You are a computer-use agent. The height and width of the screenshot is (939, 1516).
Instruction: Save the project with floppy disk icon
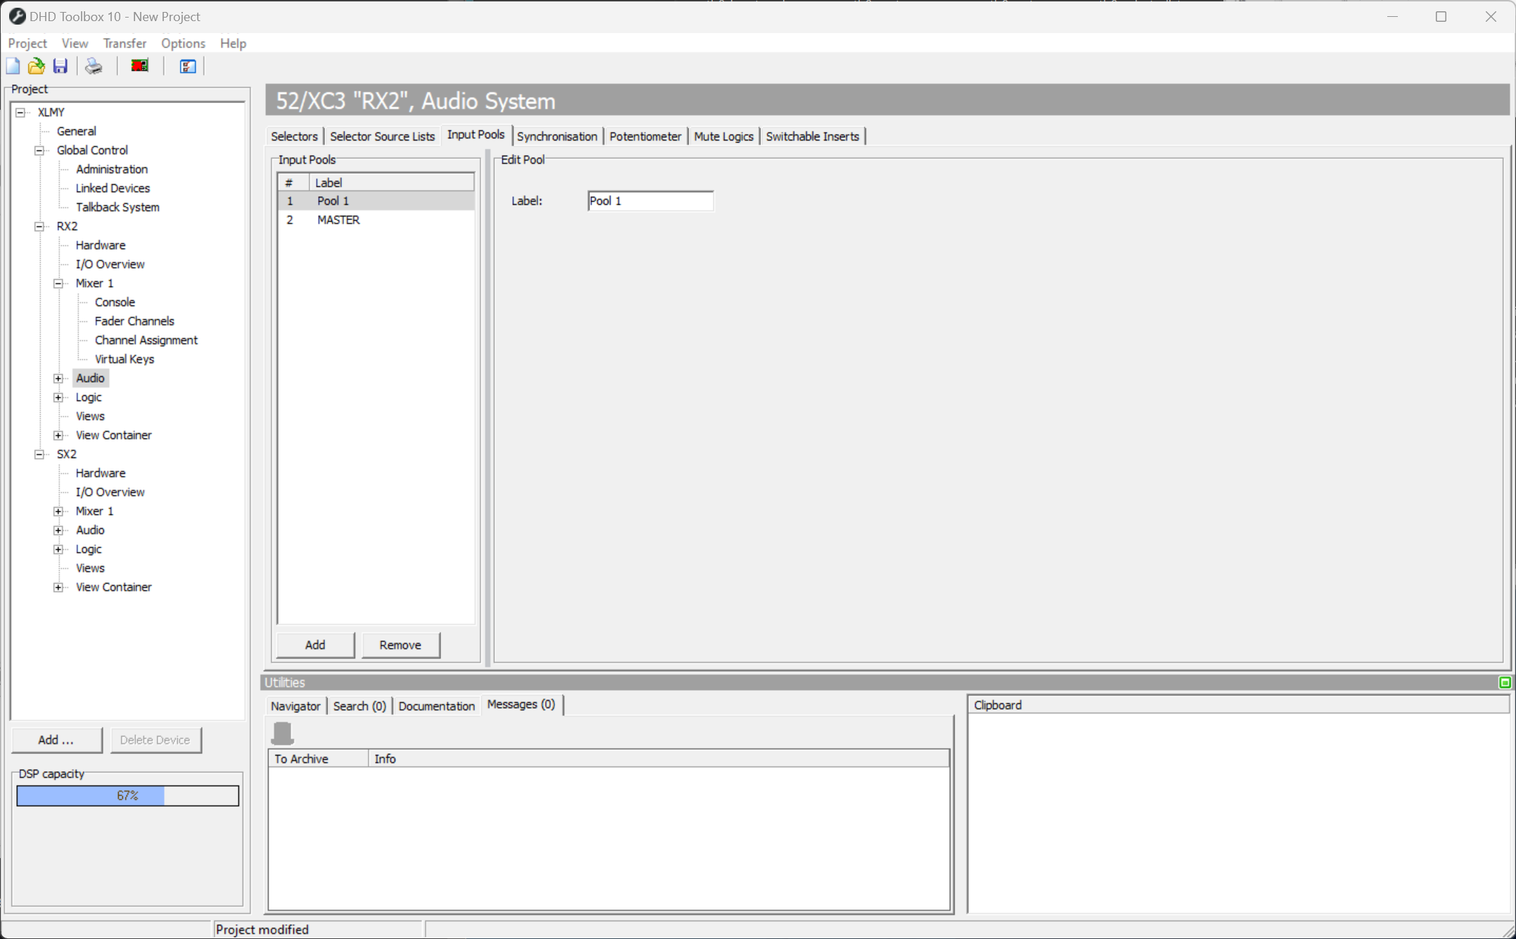click(60, 65)
